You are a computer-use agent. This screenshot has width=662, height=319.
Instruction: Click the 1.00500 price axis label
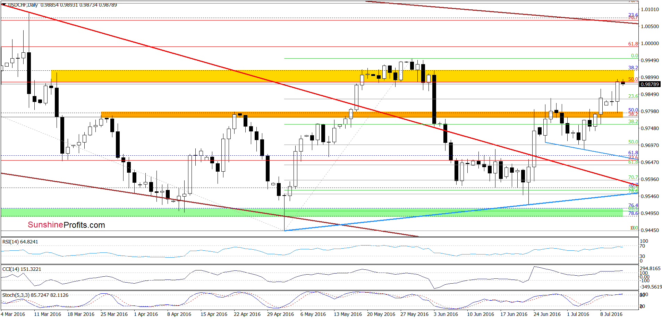pyautogui.click(x=650, y=26)
